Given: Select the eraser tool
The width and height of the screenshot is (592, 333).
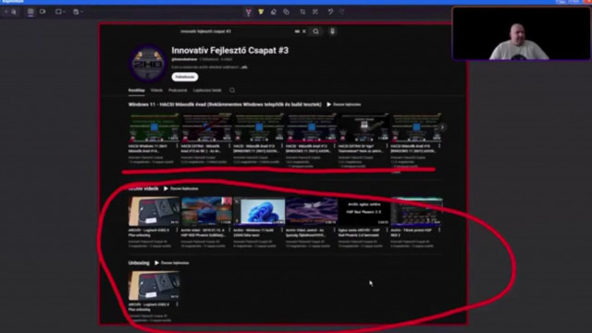Looking at the screenshot, I should (274, 12).
